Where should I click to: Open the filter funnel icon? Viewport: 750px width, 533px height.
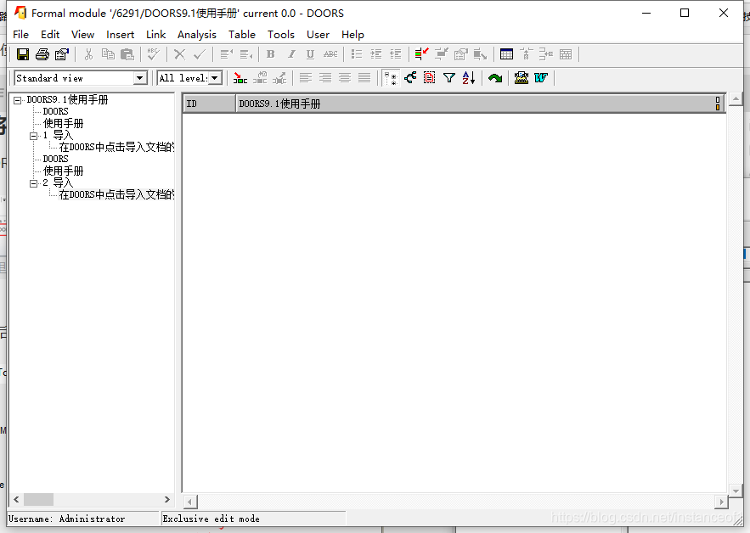coord(448,77)
